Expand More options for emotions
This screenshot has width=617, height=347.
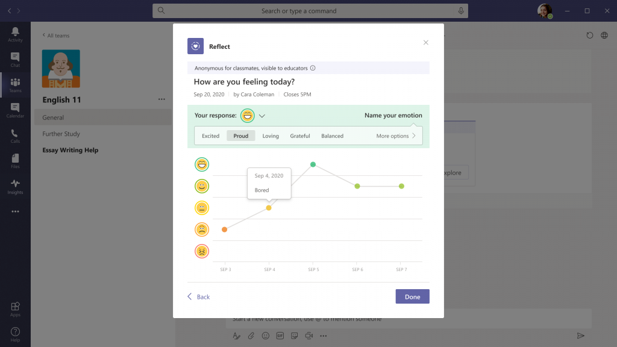click(x=395, y=136)
